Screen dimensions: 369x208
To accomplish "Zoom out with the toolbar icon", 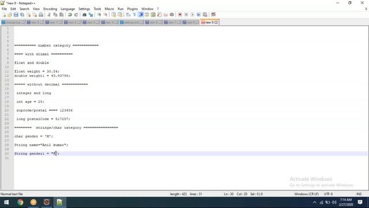I will 106,14.
